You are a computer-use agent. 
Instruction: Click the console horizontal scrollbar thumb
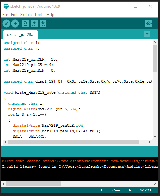[34, 184]
